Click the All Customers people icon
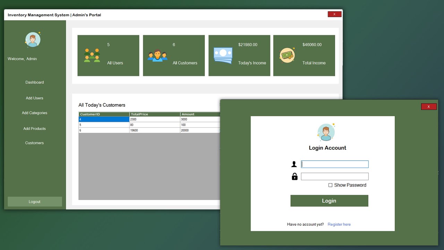Viewport: 444px width, 250px height. click(x=157, y=55)
